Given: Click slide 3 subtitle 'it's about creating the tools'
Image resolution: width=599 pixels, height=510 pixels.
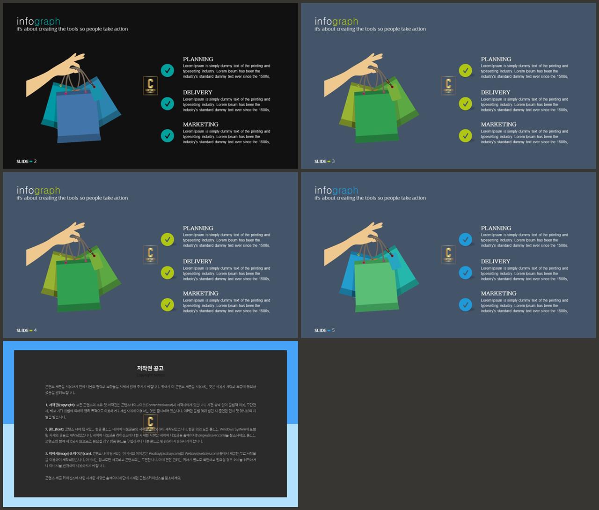Looking at the screenshot, I should (370, 29).
